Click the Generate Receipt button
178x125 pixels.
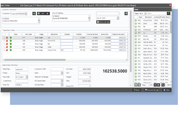tap(152, 90)
